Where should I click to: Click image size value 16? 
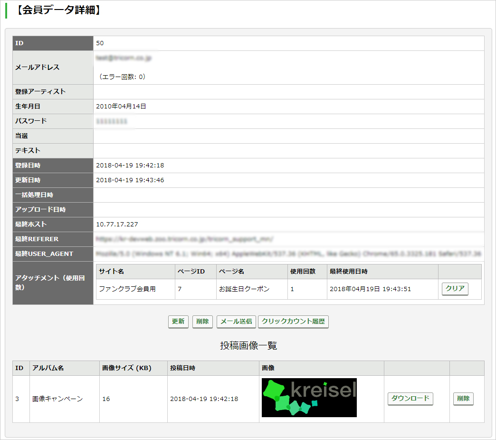(x=106, y=399)
